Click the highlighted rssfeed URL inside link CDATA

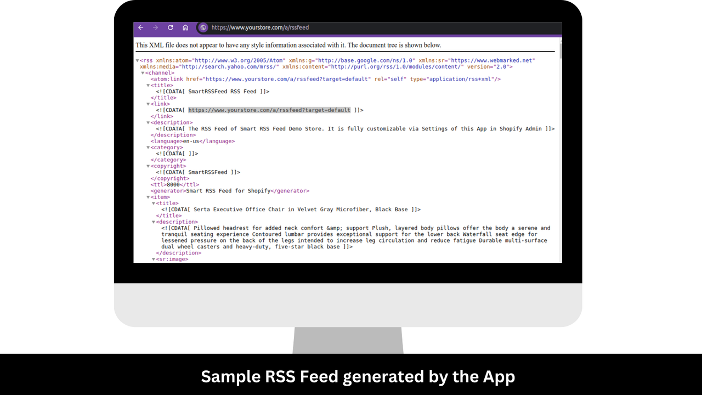269,110
